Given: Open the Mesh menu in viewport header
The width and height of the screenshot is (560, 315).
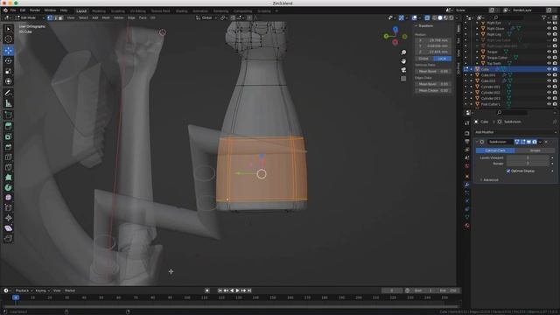Looking at the screenshot, I should 106,17.
